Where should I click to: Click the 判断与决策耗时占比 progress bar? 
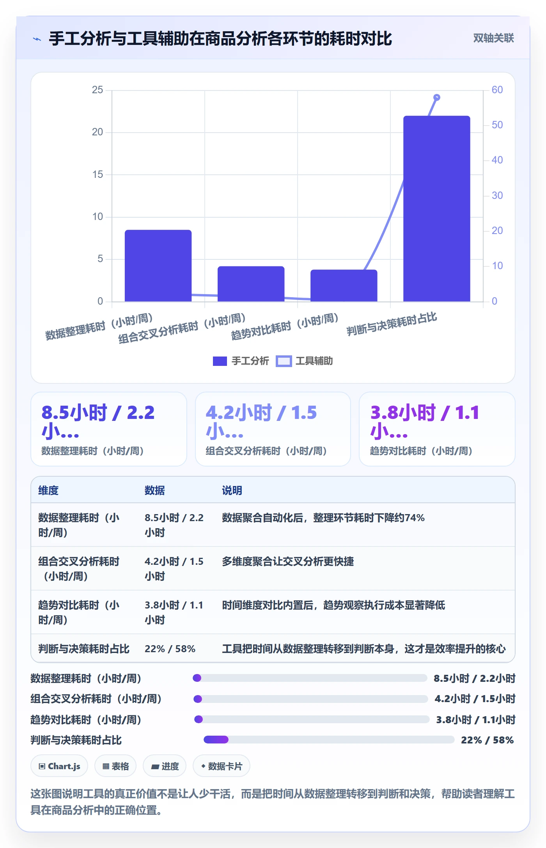point(329,740)
